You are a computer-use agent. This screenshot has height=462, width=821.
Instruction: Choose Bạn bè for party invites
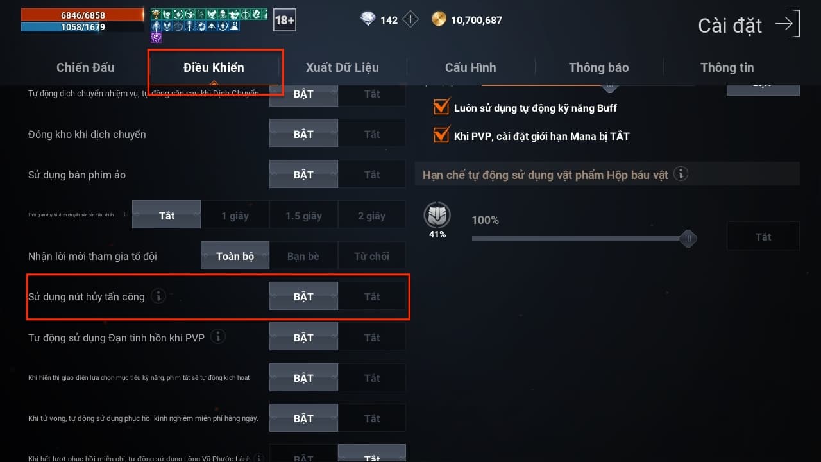click(303, 256)
